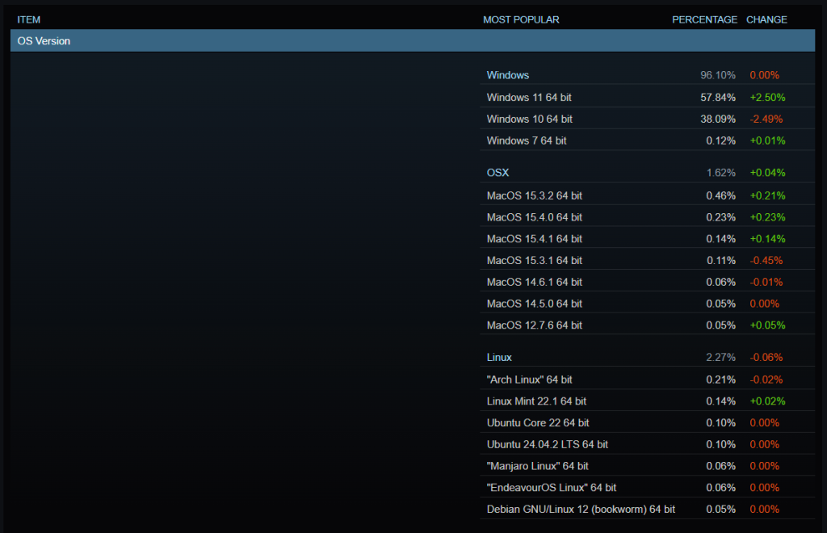This screenshot has width=827, height=533.
Task: Click the -0.06% change for Linux
Action: [766, 357]
